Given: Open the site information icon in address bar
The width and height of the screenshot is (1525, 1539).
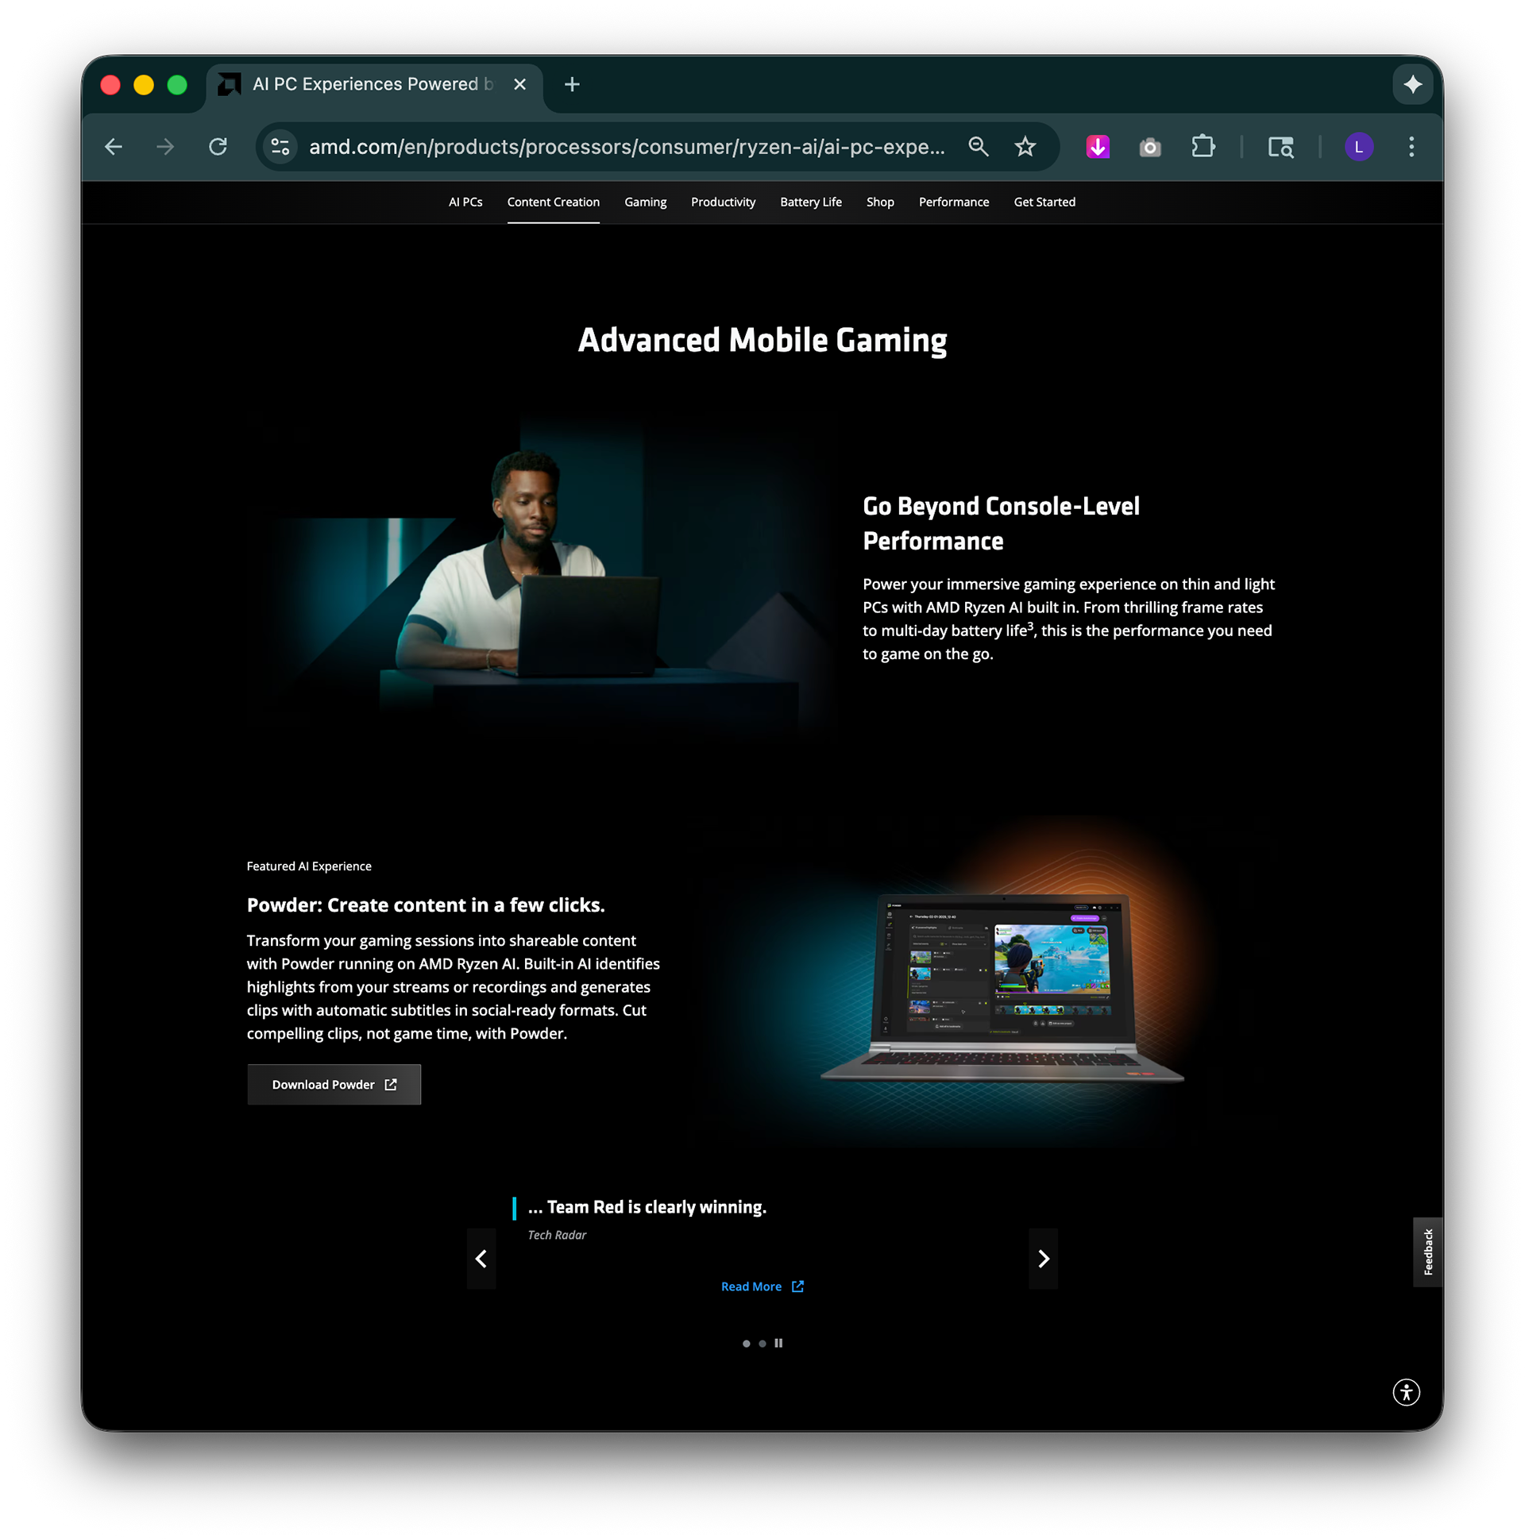Looking at the screenshot, I should [280, 147].
